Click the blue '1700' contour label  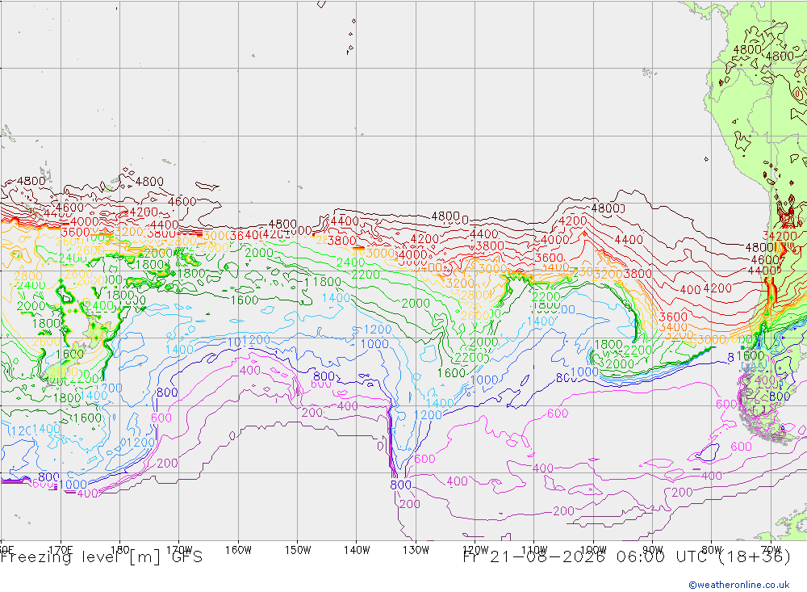108,388
